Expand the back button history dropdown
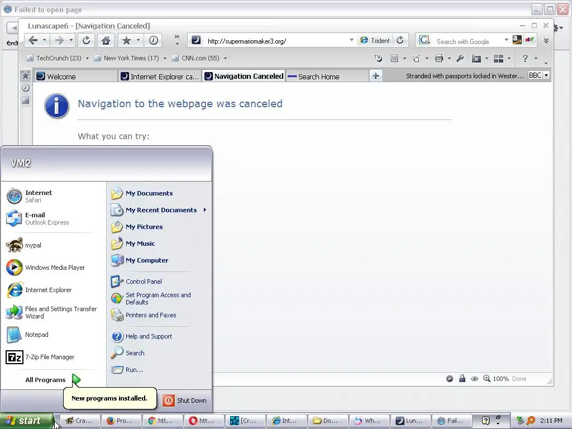The height and width of the screenshot is (429, 572). coord(44,40)
